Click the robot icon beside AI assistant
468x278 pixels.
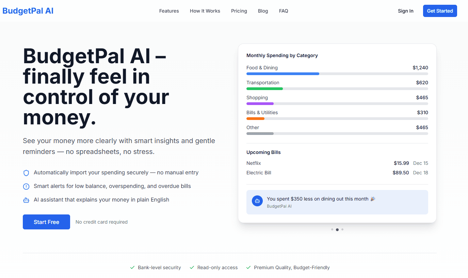pos(26,200)
